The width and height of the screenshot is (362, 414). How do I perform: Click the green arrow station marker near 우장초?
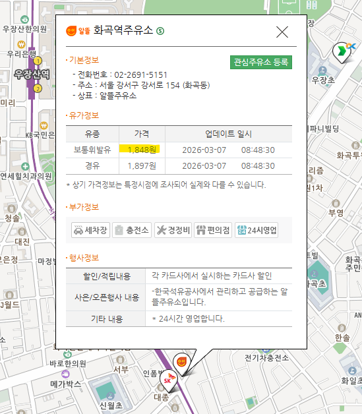[x=342, y=52]
